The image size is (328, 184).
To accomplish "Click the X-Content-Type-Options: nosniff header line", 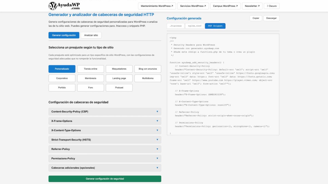I will 203,105.
